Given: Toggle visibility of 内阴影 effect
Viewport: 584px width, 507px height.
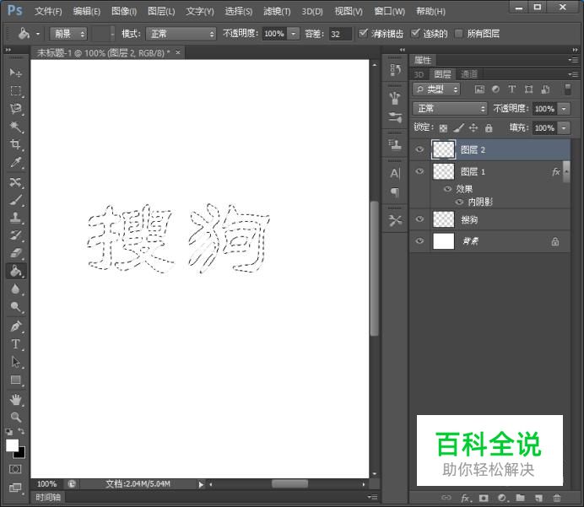Looking at the screenshot, I should coord(460,202).
